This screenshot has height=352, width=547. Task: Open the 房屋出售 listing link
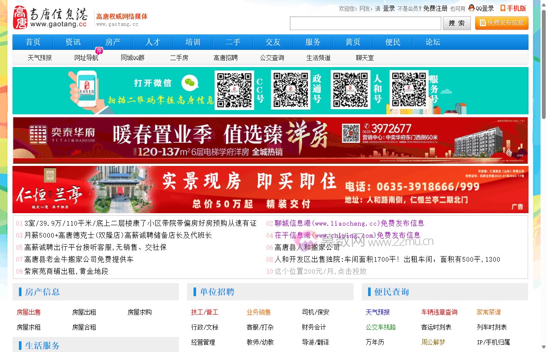28,312
